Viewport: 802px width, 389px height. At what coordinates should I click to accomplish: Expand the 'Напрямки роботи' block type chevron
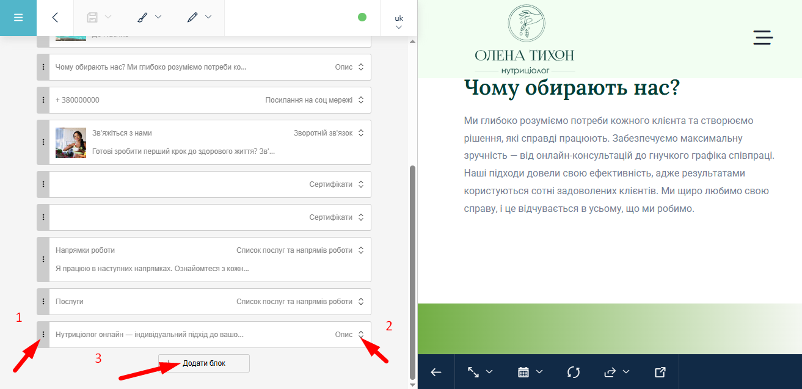361,250
